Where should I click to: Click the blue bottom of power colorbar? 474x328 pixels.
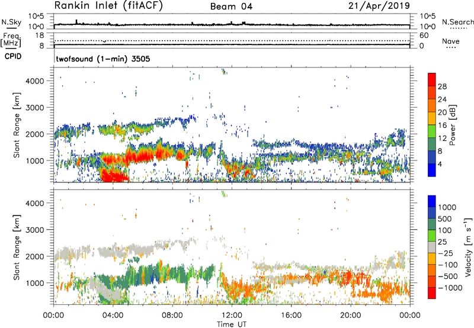[432, 170]
